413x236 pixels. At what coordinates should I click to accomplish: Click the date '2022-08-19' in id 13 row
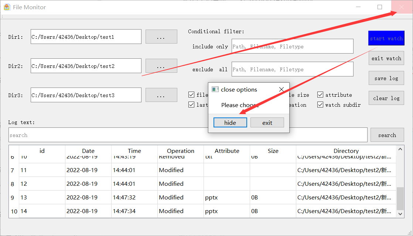point(88,198)
